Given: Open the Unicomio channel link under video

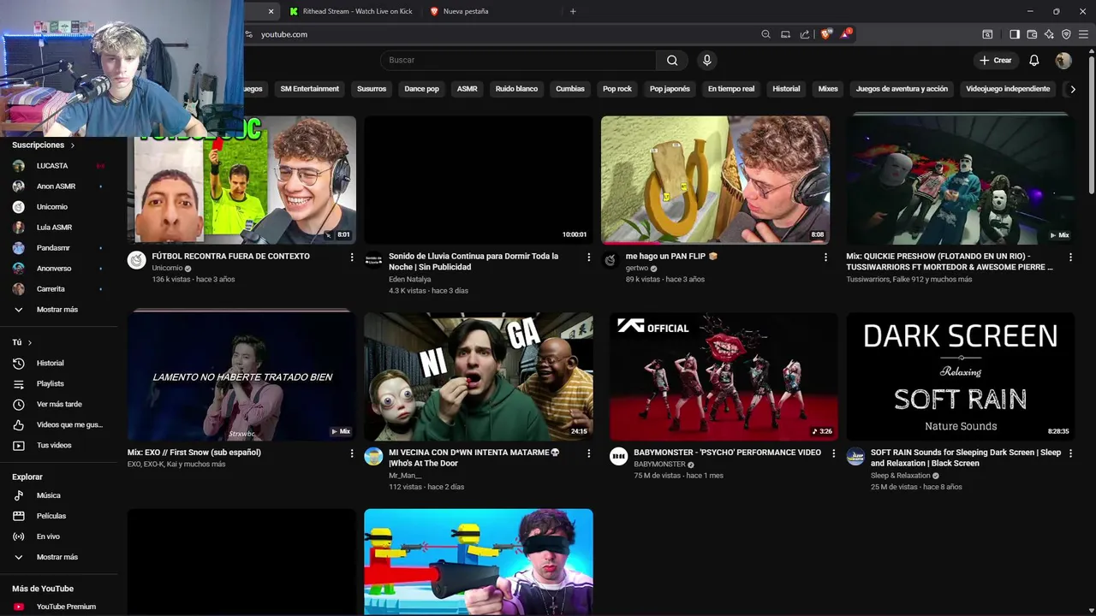Looking at the screenshot, I should [x=167, y=268].
